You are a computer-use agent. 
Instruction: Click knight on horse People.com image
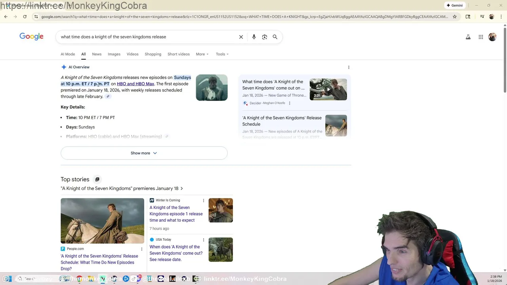(x=102, y=221)
